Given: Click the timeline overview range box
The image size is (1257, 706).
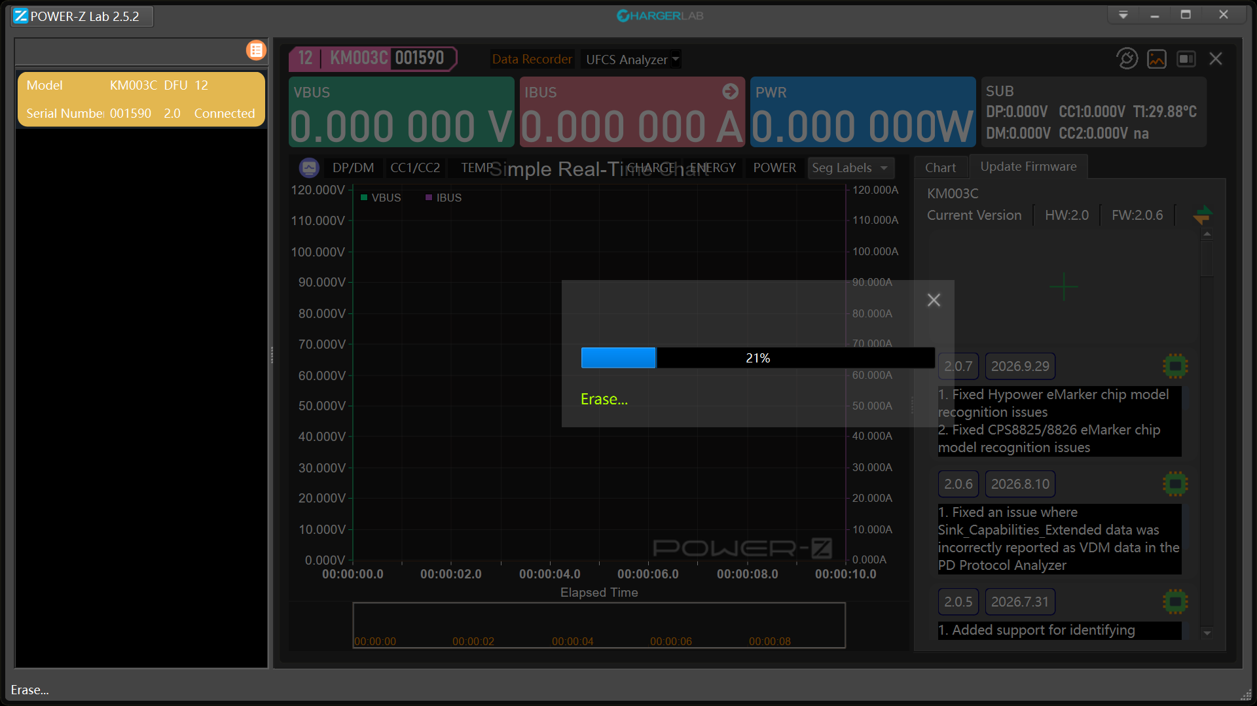Looking at the screenshot, I should pyautogui.click(x=599, y=625).
